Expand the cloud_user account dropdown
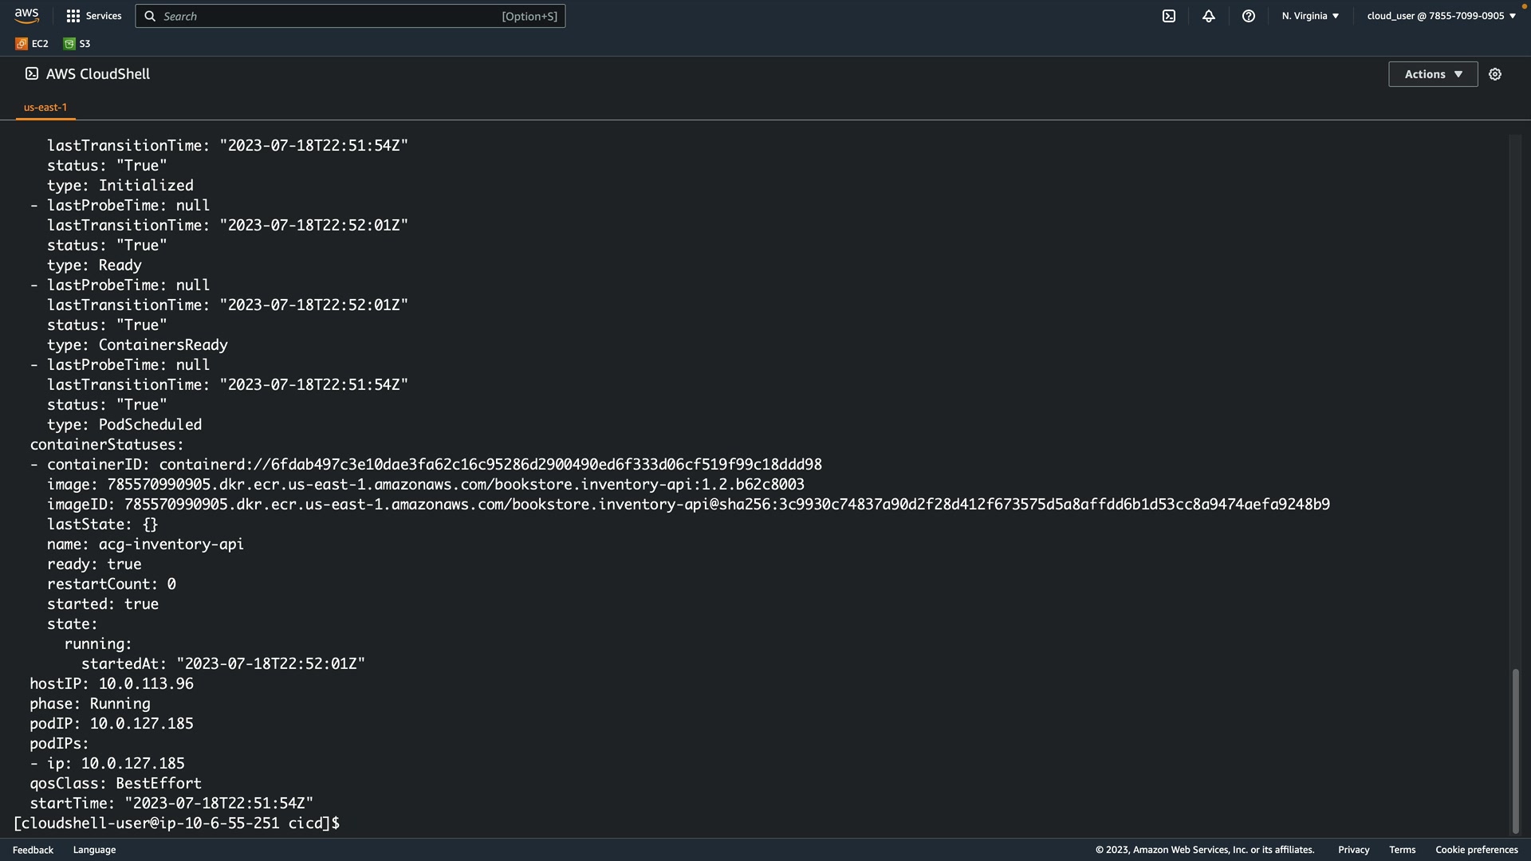Viewport: 1531px width, 861px height. pos(1441,16)
